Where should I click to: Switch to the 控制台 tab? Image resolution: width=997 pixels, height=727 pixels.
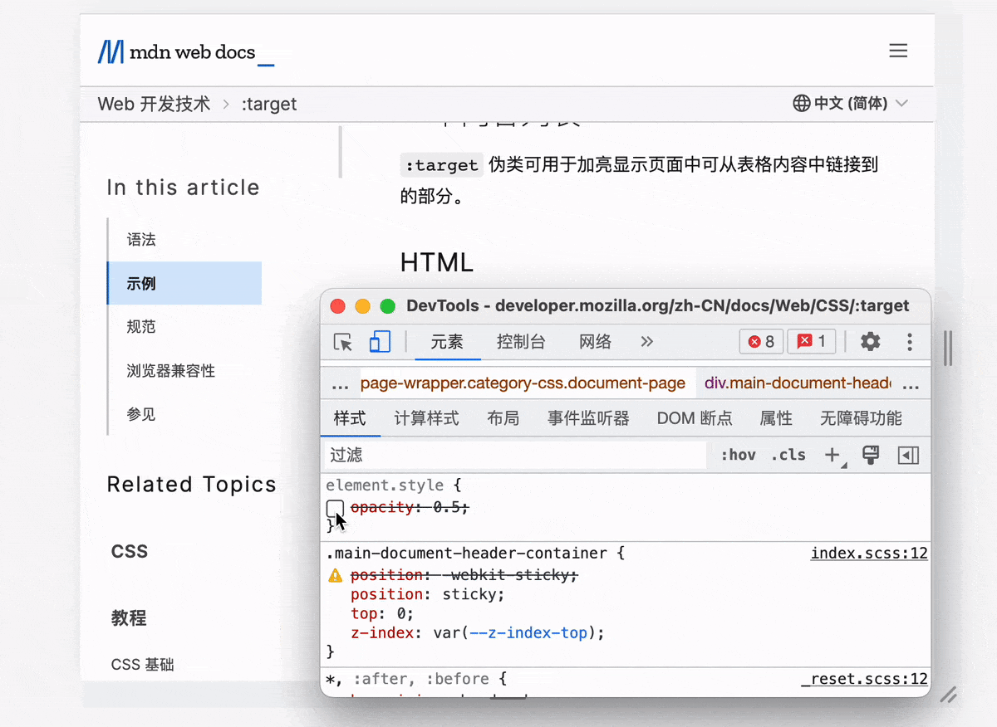pos(521,342)
